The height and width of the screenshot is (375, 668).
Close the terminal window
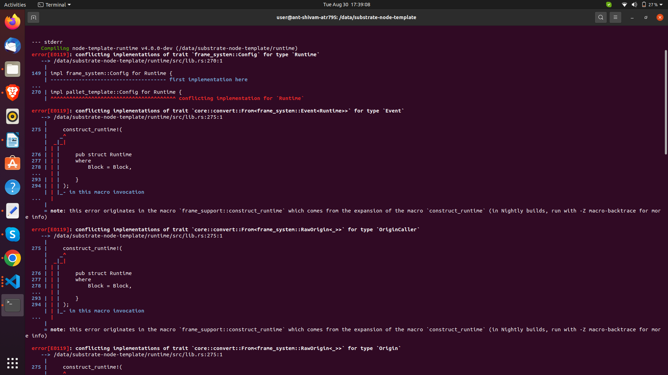[x=660, y=17]
